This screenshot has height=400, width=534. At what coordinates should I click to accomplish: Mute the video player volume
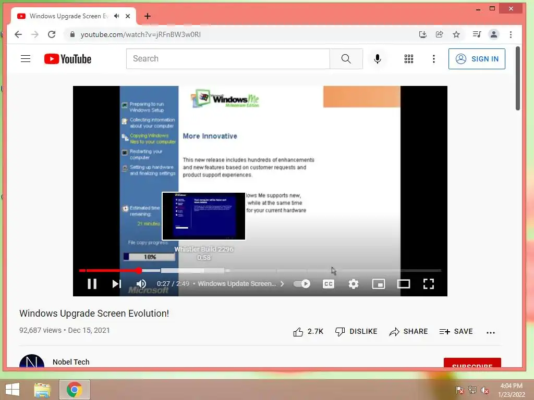tap(141, 284)
